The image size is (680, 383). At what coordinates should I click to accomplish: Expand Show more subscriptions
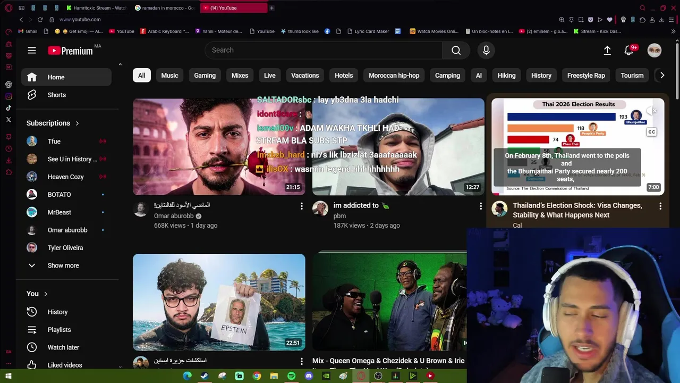coord(66,265)
